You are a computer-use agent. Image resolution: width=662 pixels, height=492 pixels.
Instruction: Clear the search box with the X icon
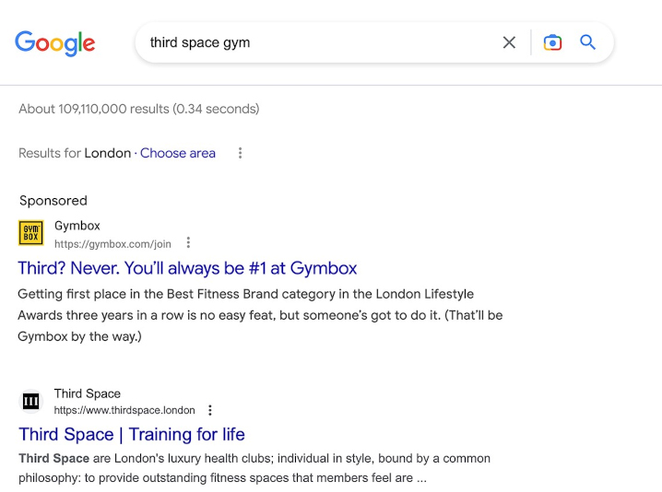509,42
